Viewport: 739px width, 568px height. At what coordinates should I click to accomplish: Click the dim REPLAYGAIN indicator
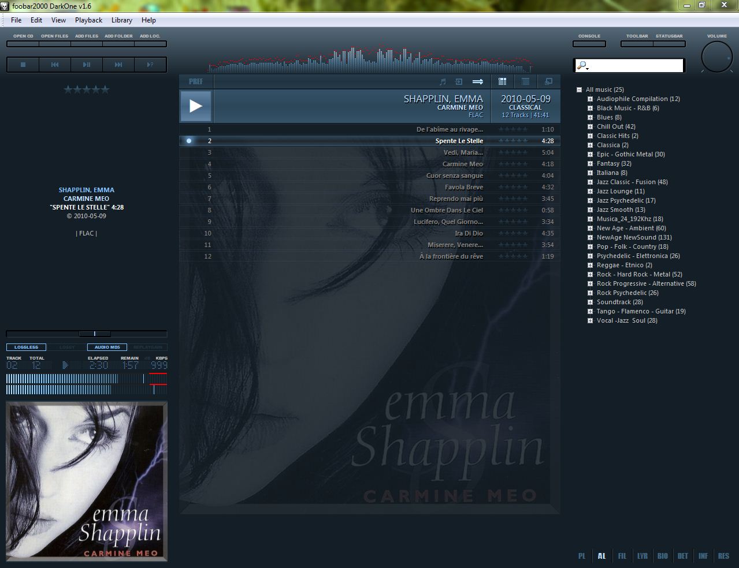pyautogui.click(x=147, y=347)
